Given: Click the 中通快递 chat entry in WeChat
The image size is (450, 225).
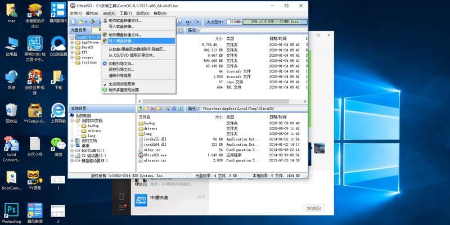Looking at the screenshot, I should tap(169, 200).
